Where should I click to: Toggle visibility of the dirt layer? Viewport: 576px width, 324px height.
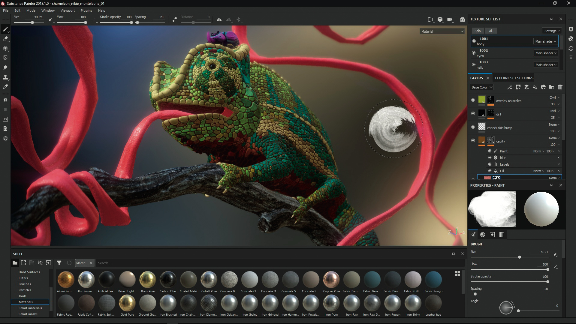pos(473,114)
